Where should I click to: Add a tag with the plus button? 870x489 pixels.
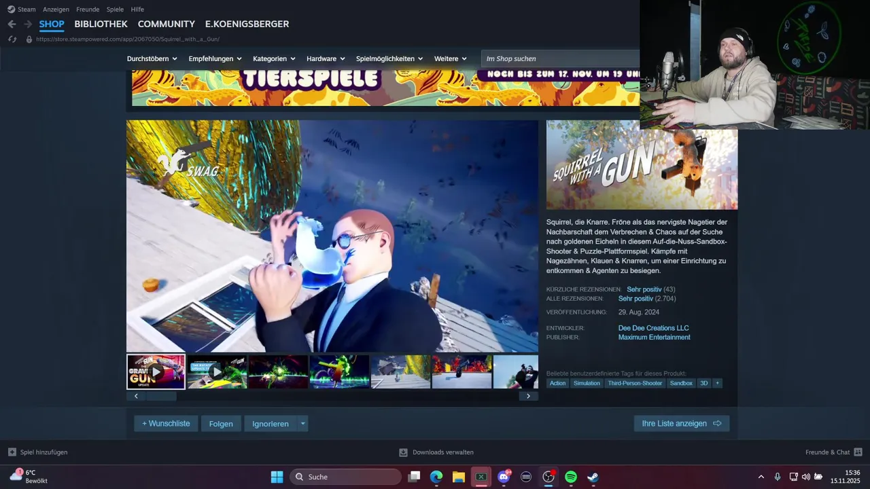pos(717,383)
